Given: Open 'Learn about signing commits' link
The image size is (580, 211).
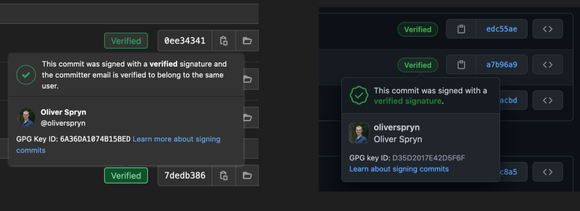Looking at the screenshot, I should pos(399,169).
